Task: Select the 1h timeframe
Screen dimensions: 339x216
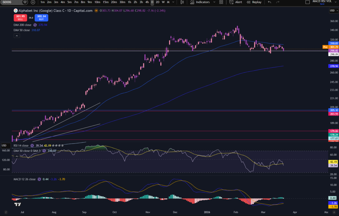Action: [129, 2]
